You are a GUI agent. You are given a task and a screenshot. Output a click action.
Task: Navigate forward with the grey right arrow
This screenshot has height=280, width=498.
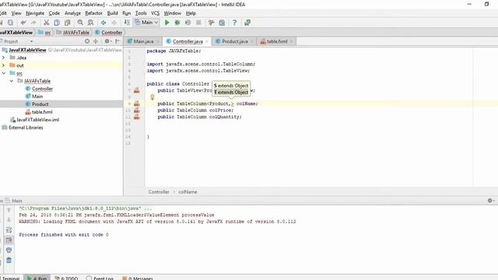[114, 23]
